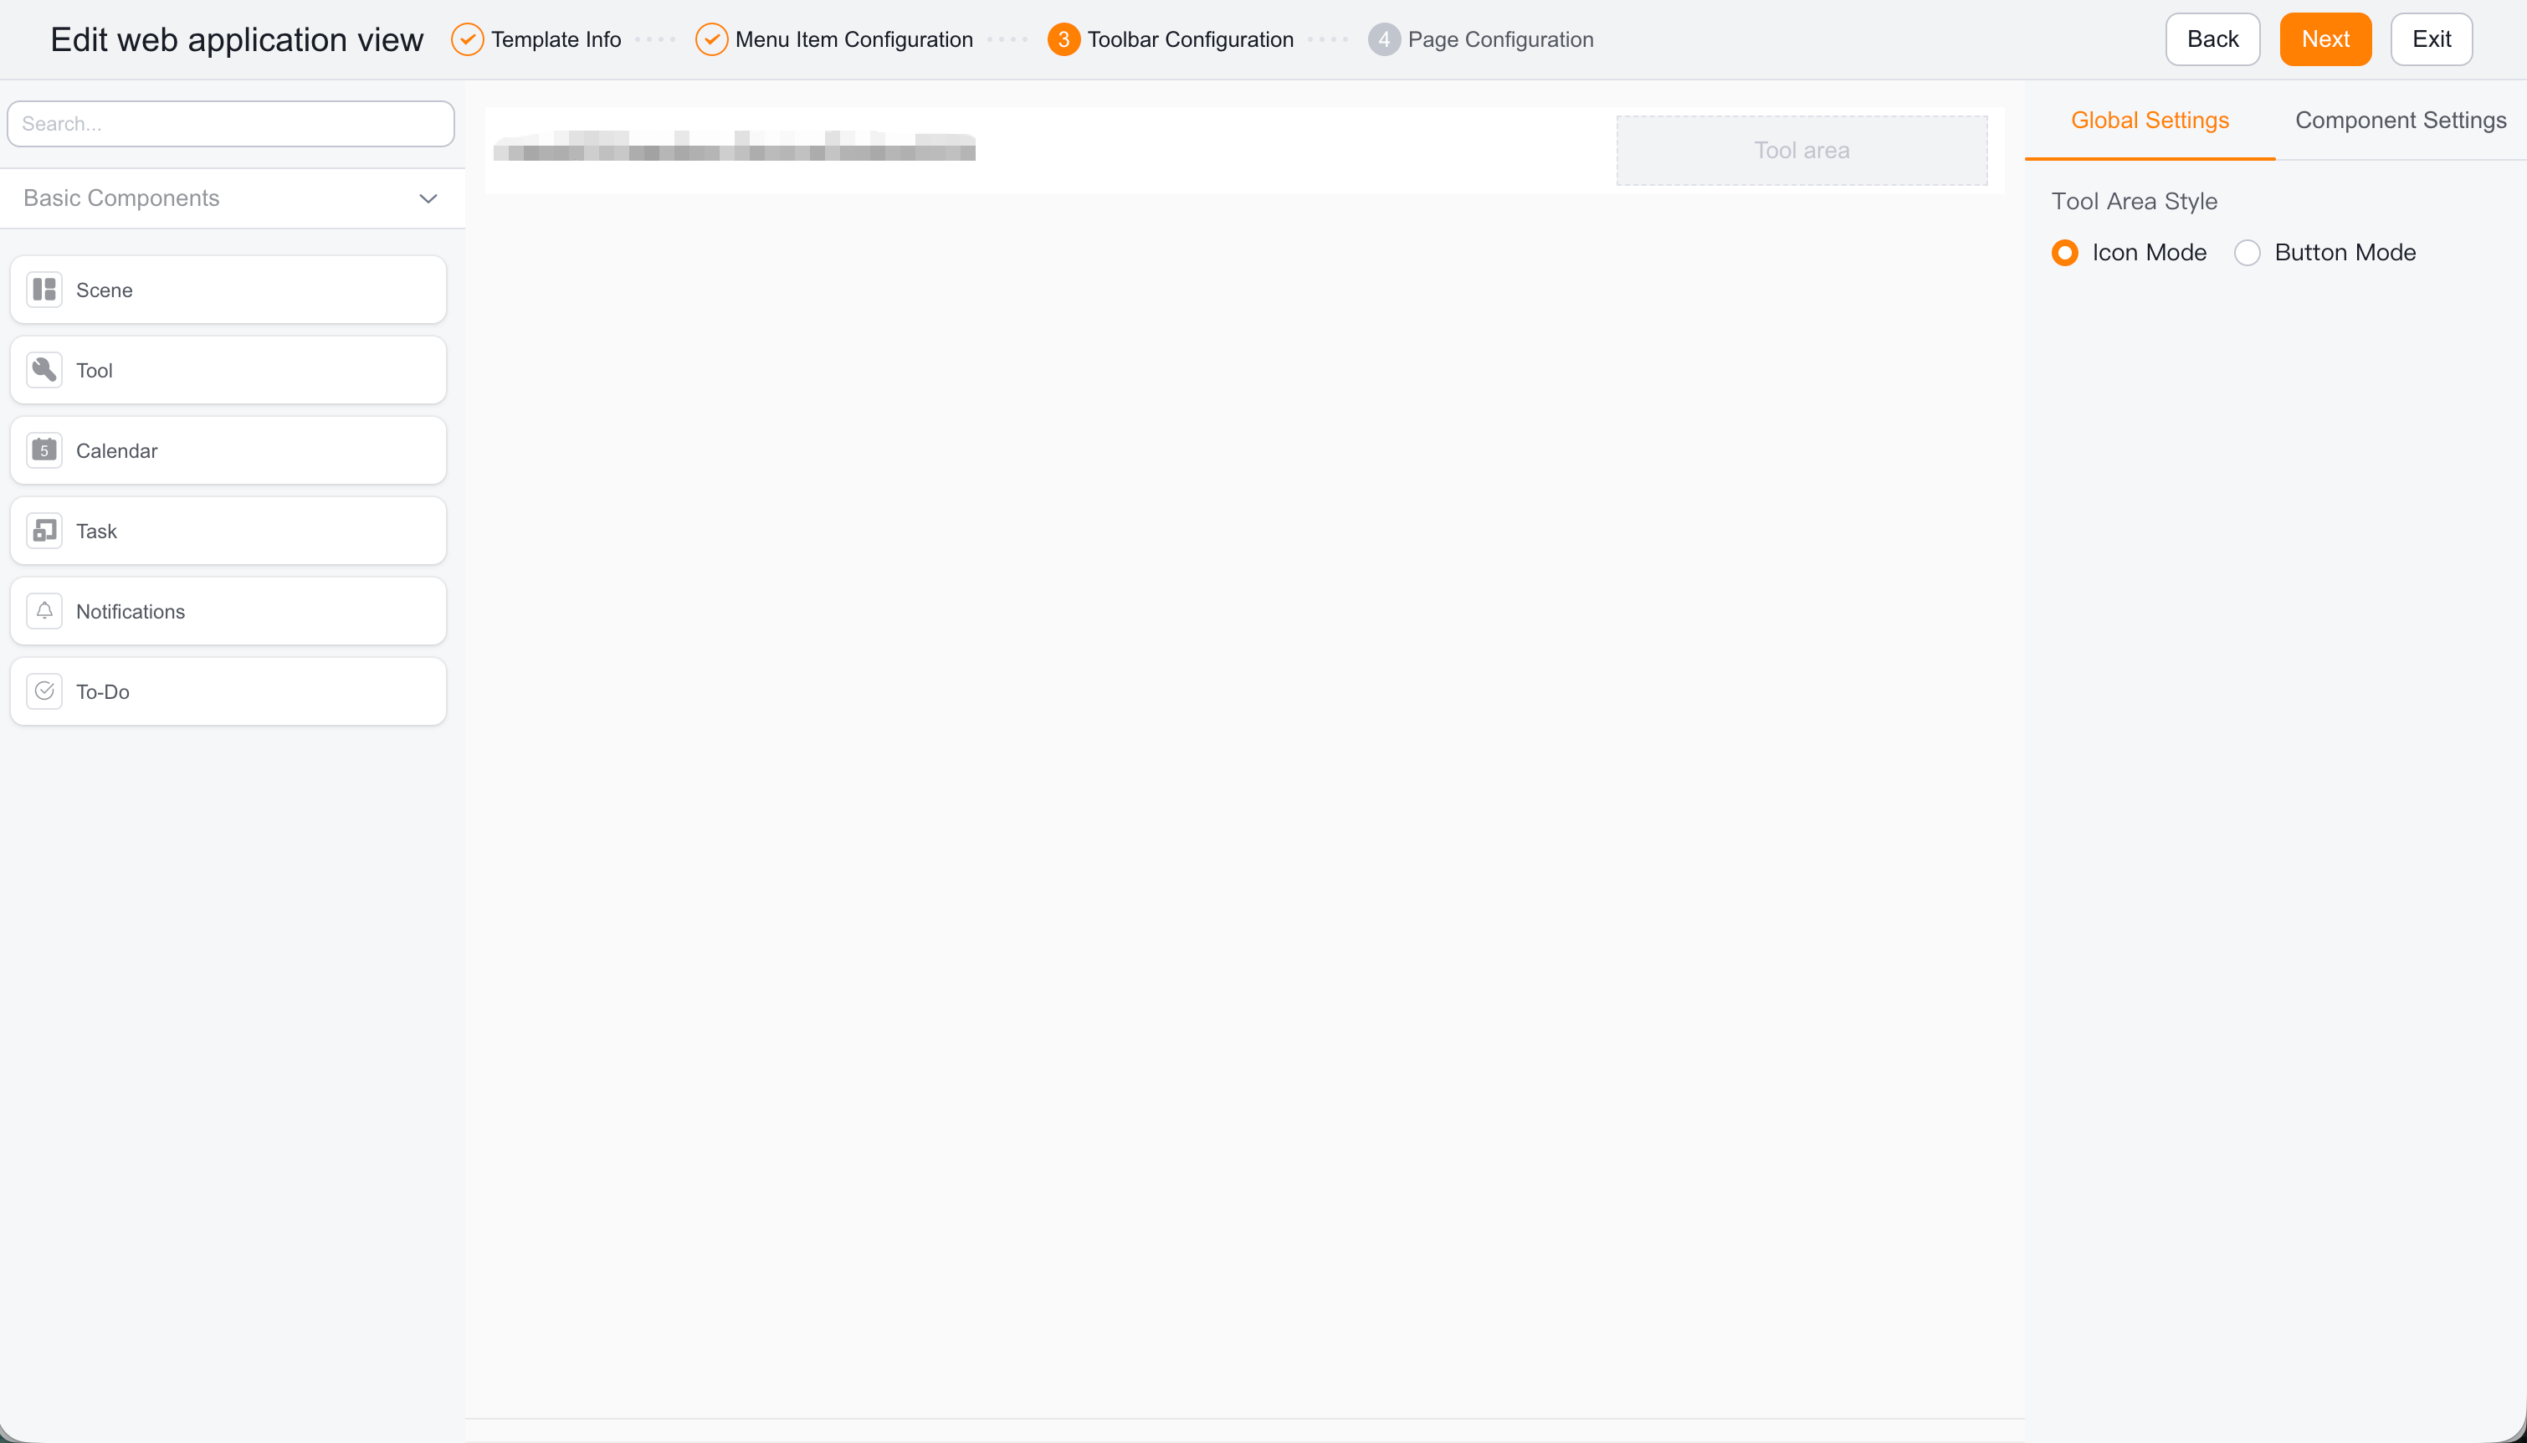
Task: Click the Task component icon
Action: pyautogui.click(x=44, y=530)
